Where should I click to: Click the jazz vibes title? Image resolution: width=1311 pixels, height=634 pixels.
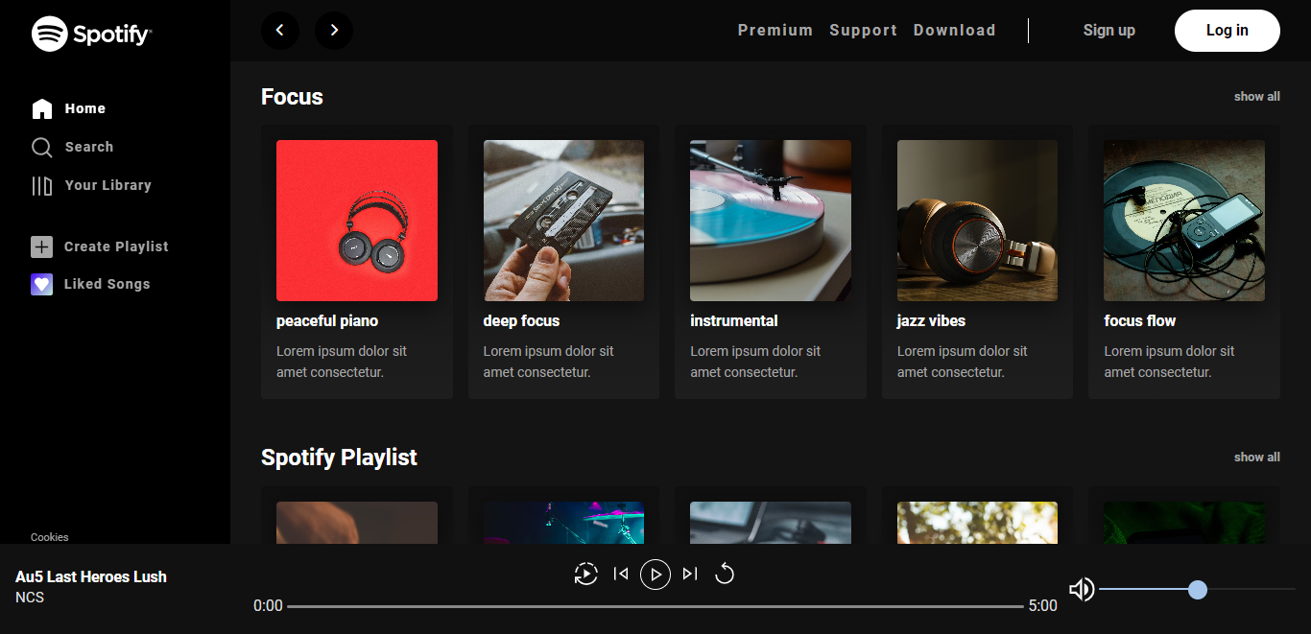[931, 320]
